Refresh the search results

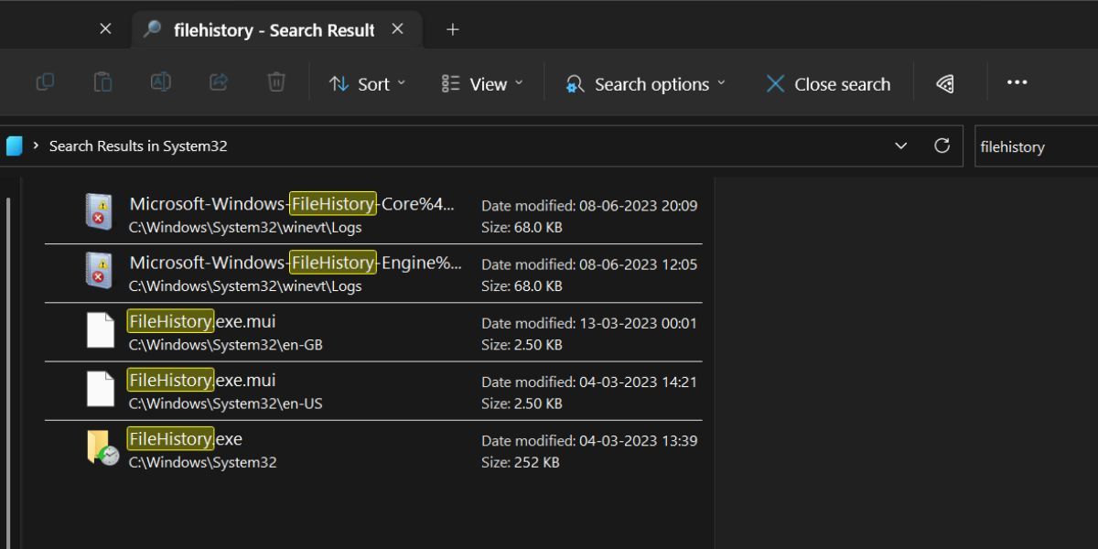[x=942, y=146]
